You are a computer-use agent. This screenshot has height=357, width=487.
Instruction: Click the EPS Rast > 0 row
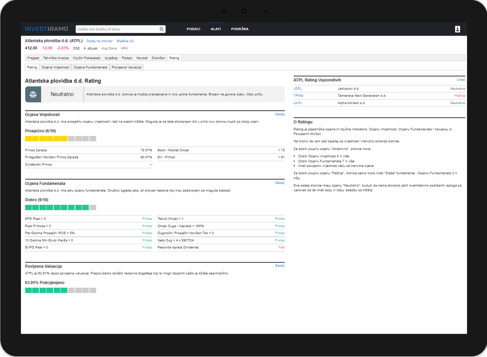[x=88, y=219]
